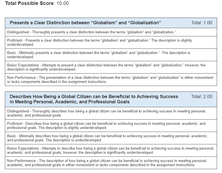This screenshot has width=222, height=173.
Task: Select the Below Expectations global citizen row
Action: (x=111, y=150)
